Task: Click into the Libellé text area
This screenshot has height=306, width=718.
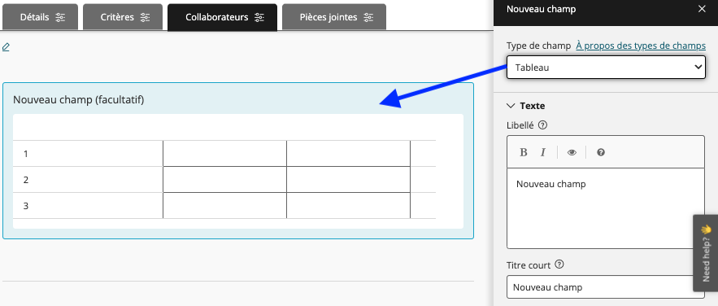Action: point(606,208)
